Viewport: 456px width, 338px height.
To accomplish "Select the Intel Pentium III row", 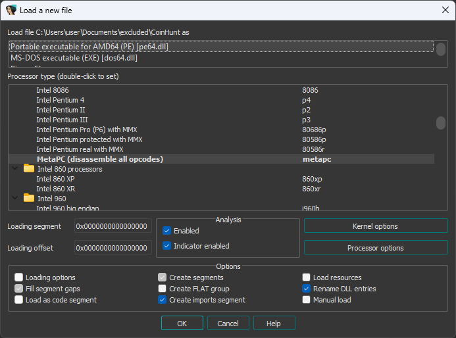I will (x=221, y=120).
